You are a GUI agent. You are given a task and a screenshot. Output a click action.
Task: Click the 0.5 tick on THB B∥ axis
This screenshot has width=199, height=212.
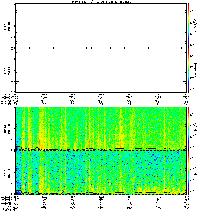pos(13,81)
